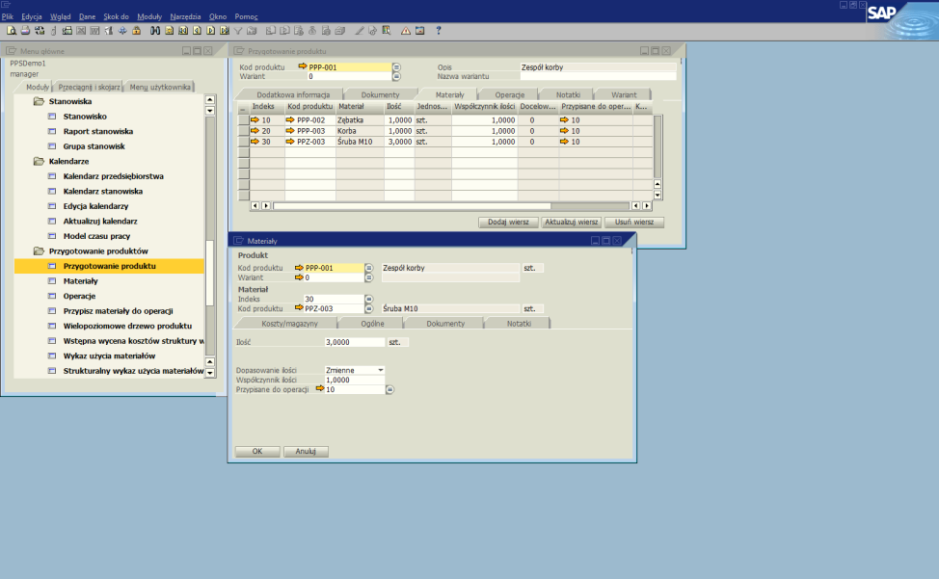Open chooser button beside Indeks 30 field
Image resolution: width=939 pixels, height=579 pixels.
tap(369, 299)
